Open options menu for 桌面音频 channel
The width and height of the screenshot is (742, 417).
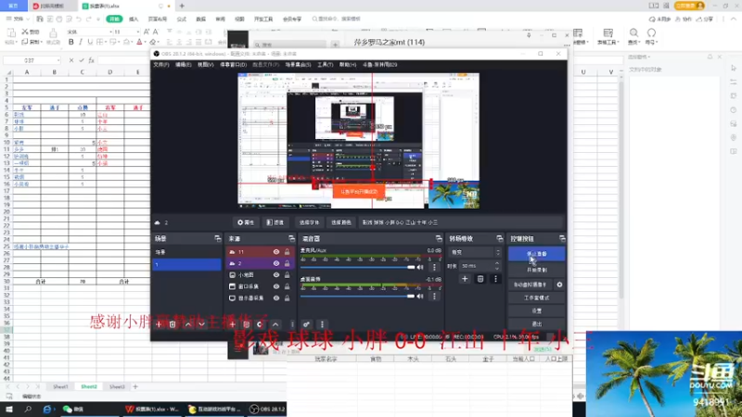[434, 297]
